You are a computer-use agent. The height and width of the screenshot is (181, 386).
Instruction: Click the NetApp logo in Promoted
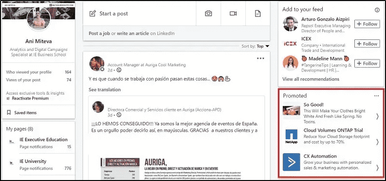(291, 137)
